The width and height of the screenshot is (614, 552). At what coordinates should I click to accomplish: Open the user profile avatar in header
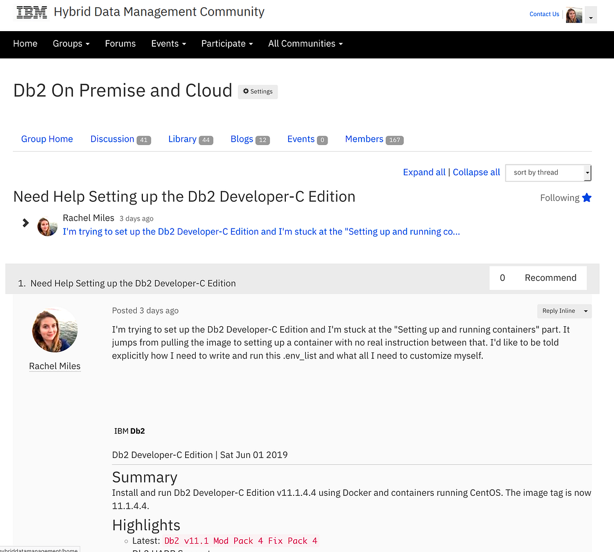[x=574, y=15]
